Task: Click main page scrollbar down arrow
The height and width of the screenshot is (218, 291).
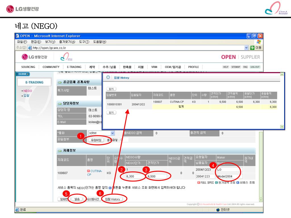Action: click(x=261, y=200)
